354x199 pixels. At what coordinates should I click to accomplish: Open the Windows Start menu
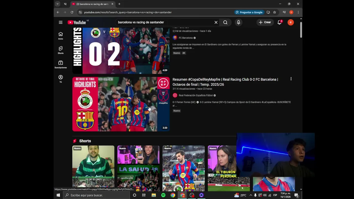click(58, 195)
